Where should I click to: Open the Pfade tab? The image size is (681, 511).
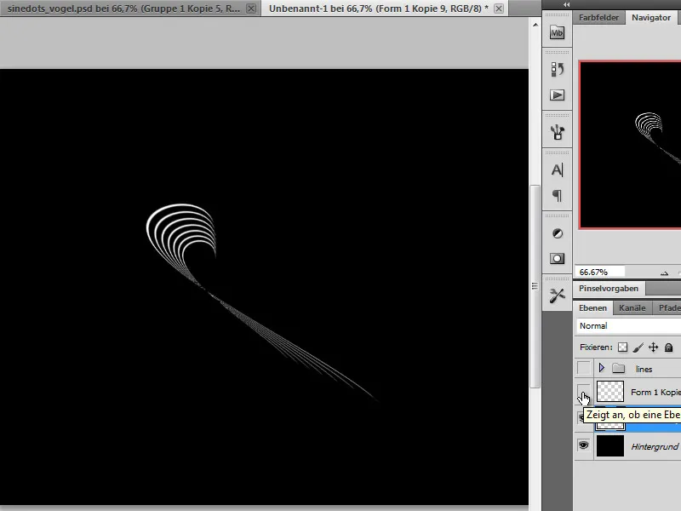(669, 308)
